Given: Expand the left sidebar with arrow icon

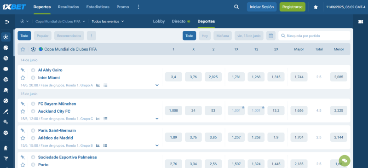Looking at the screenshot, I should [x=7, y=22].
